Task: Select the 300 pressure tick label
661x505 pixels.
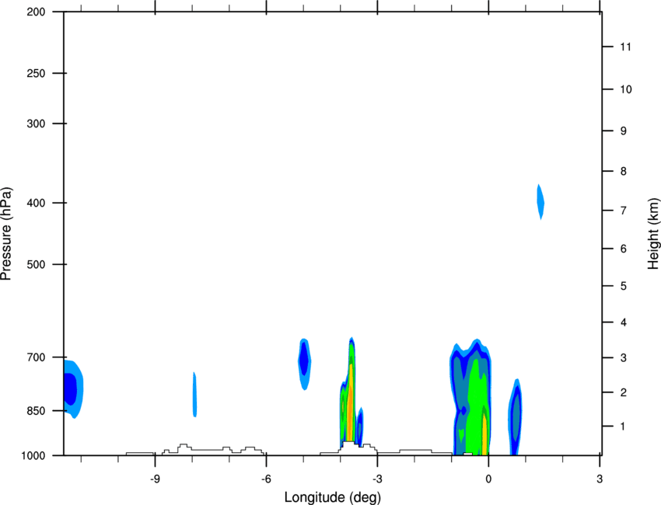Action: 37,124
